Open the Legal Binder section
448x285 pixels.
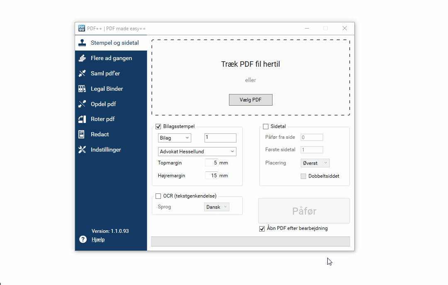111,89
